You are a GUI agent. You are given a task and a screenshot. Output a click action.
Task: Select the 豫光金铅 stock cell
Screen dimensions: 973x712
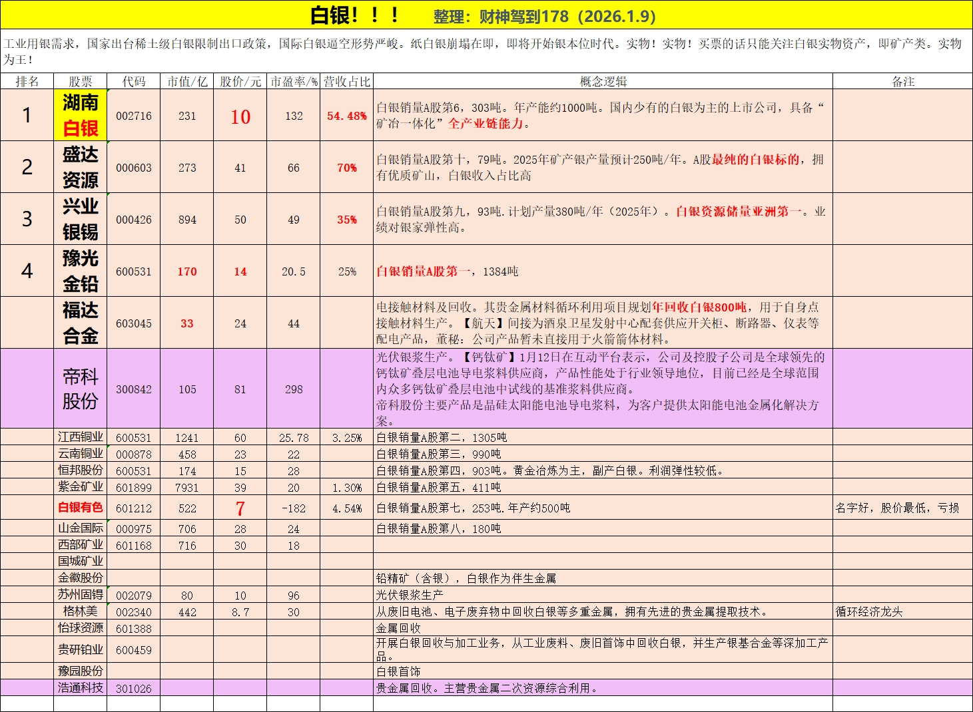coord(81,271)
